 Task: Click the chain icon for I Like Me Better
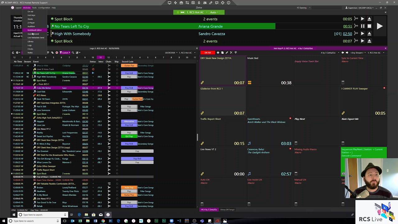(x=109, y=88)
